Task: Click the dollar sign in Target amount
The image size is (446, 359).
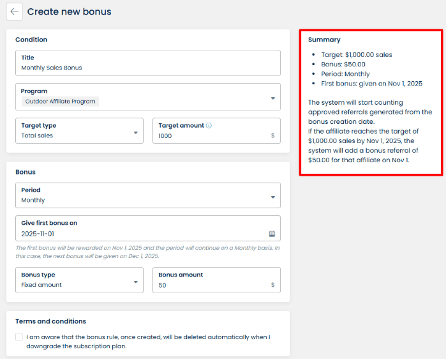Action: [272, 135]
